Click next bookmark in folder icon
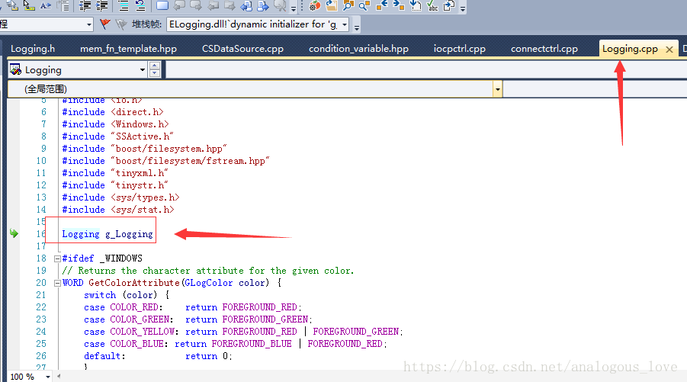Screen dimensions: 687x382 coord(230,5)
